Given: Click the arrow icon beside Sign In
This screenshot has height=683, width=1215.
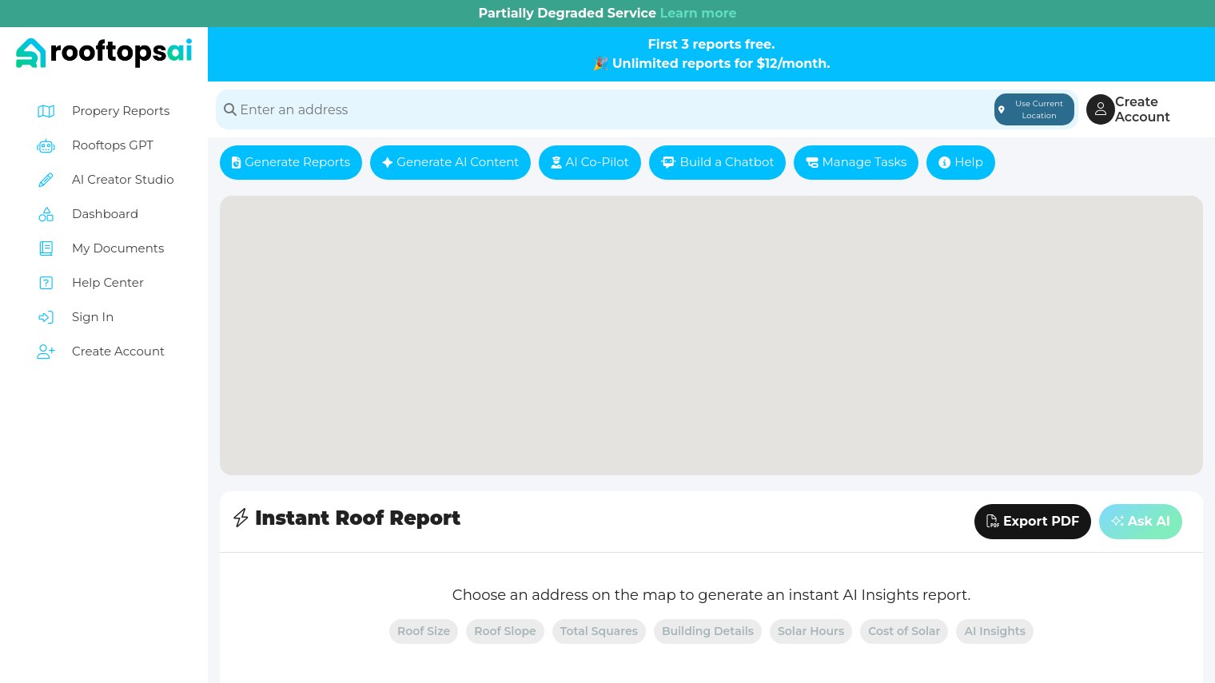Looking at the screenshot, I should pos(46,317).
